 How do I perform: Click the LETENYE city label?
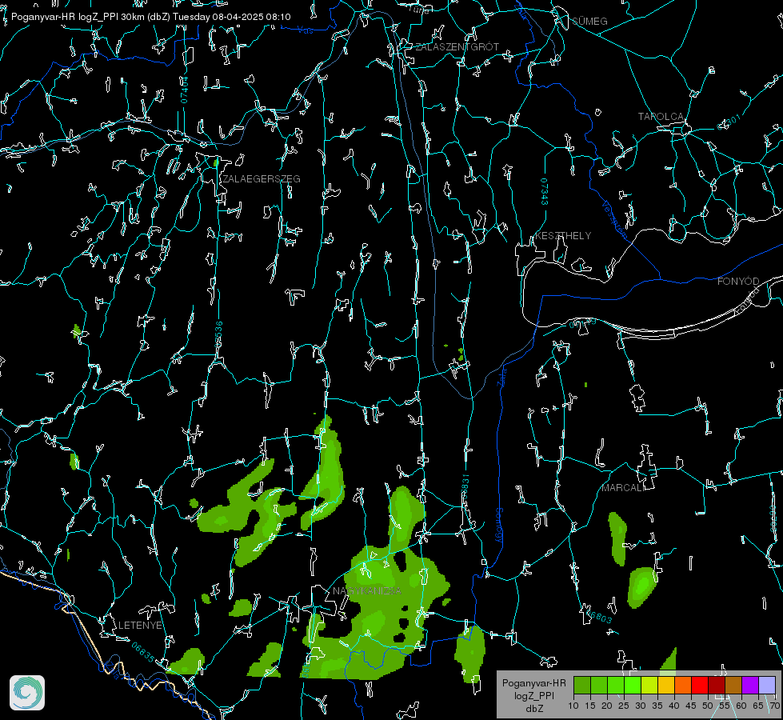click(x=140, y=625)
